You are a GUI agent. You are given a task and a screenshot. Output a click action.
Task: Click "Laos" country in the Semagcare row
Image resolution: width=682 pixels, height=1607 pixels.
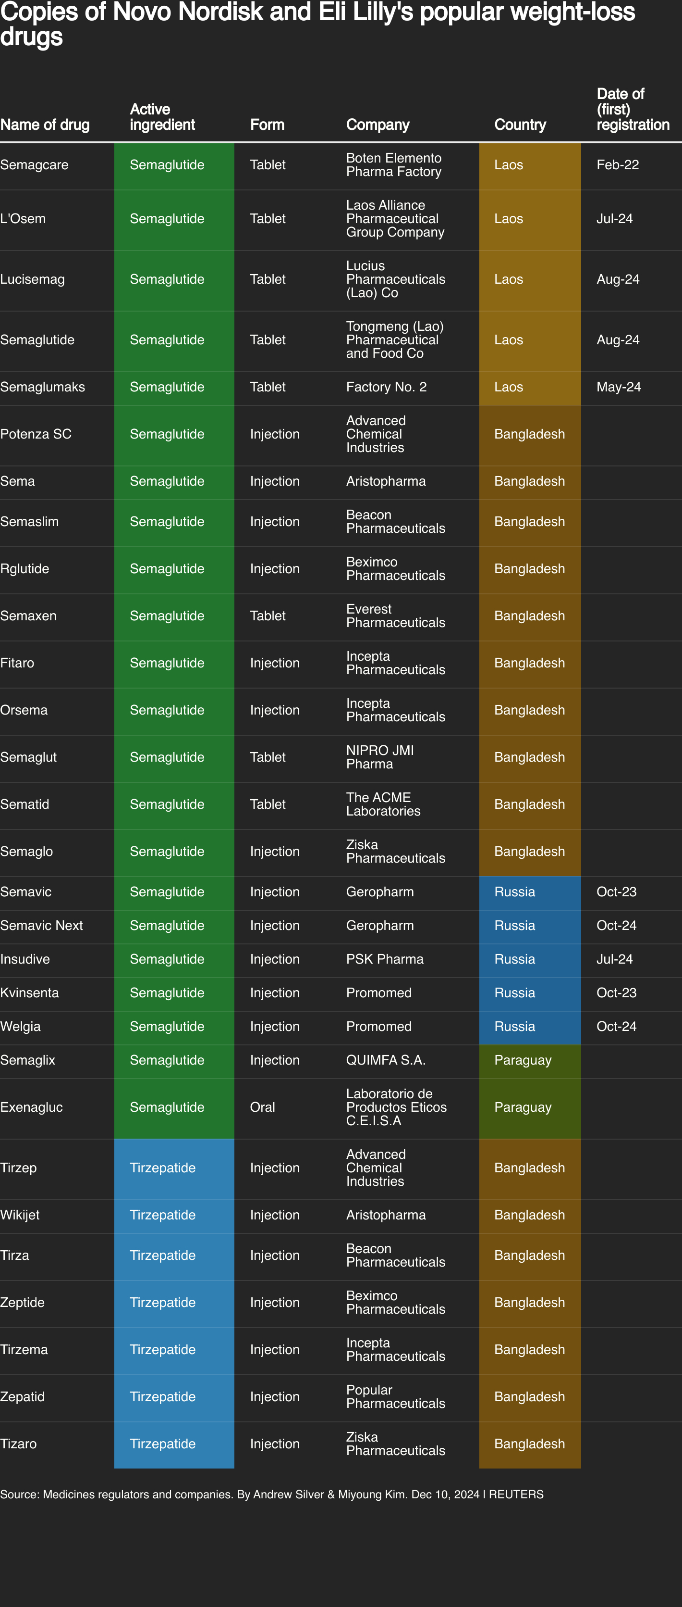tap(509, 165)
